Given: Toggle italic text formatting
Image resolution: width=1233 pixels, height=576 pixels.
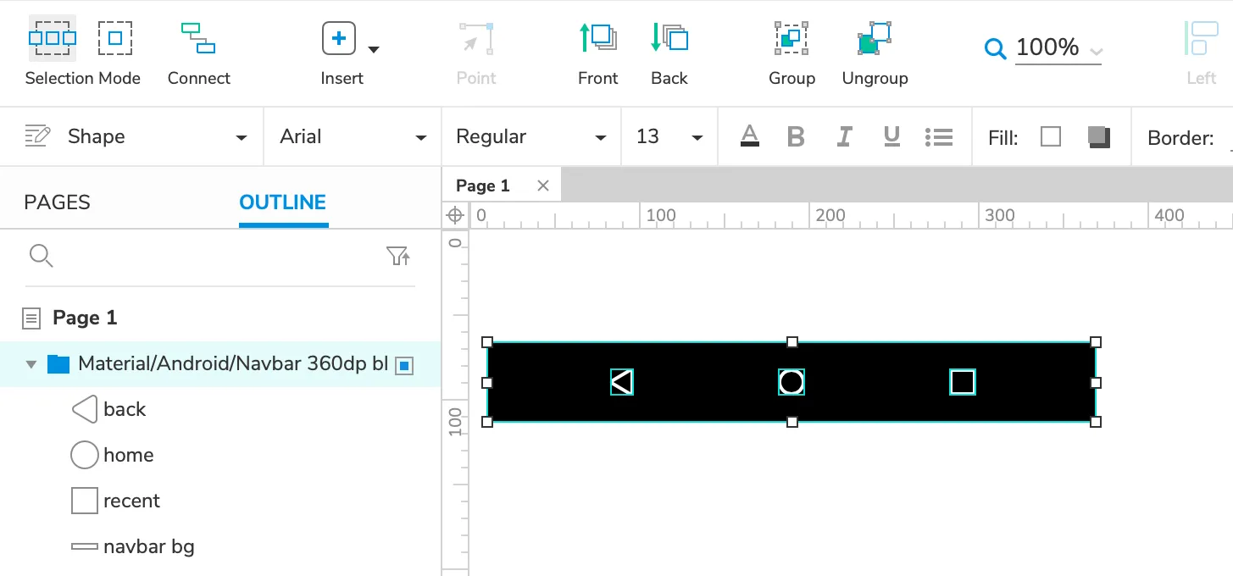Looking at the screenshot, I should click(844, 136).
